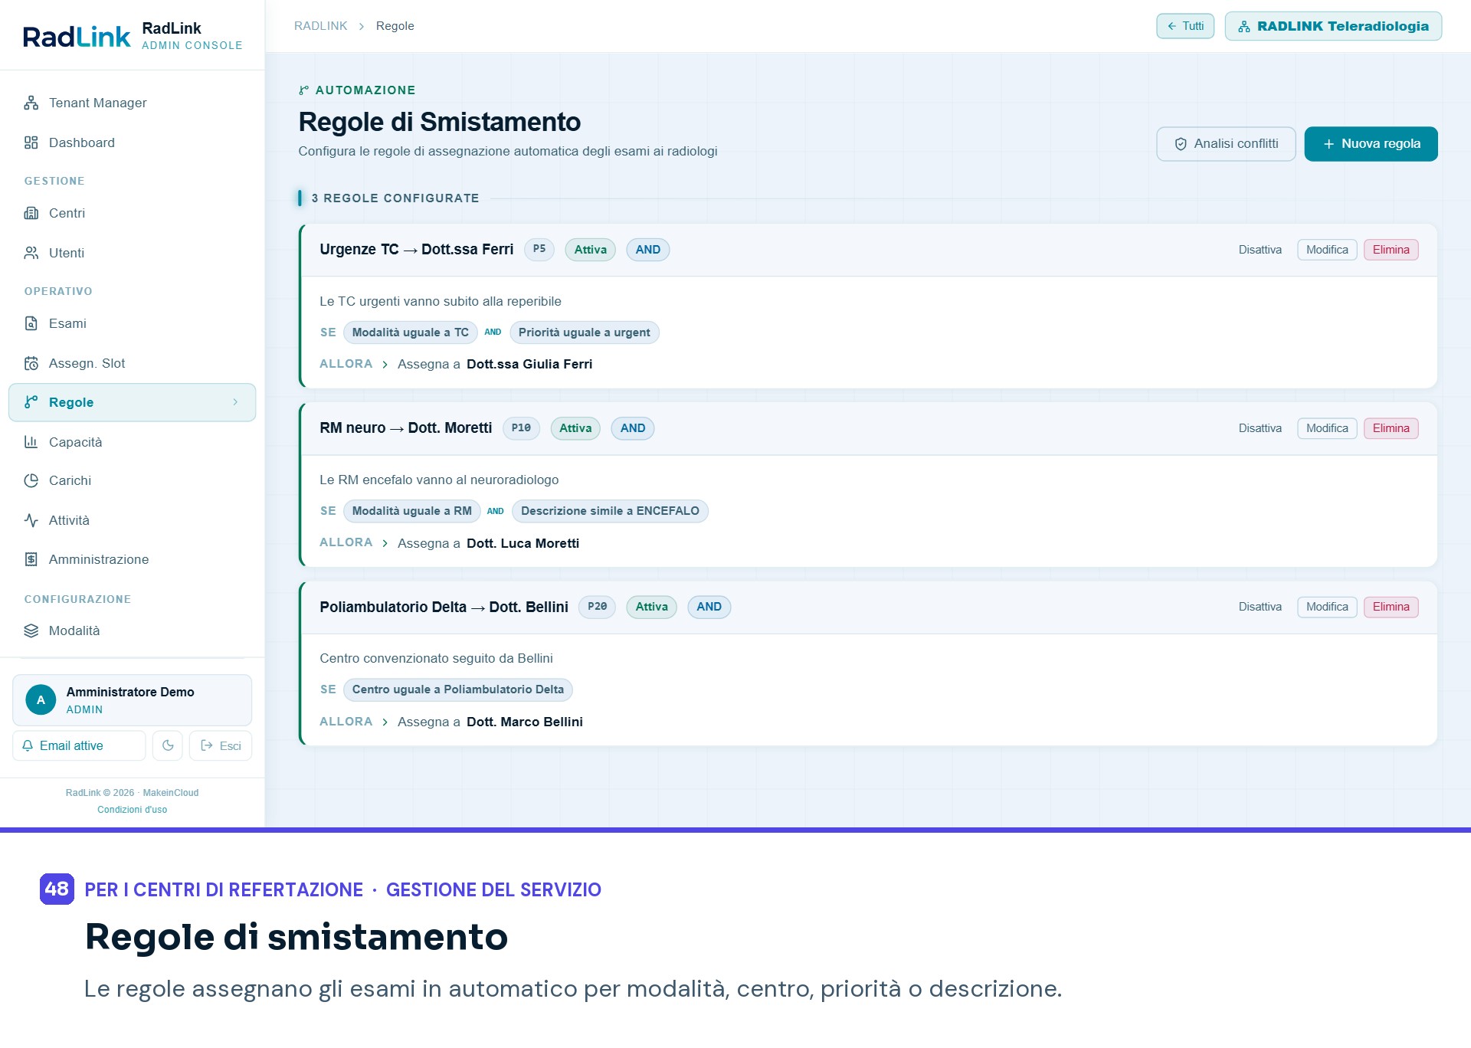Elimina the RM neuro rule

click(x=1391, y=428)
